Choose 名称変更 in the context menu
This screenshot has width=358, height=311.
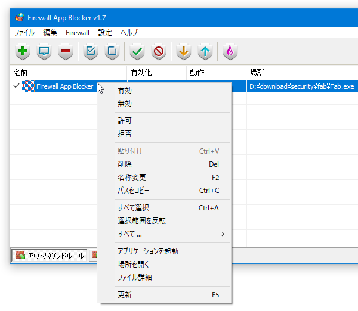(x=164, y=178)
